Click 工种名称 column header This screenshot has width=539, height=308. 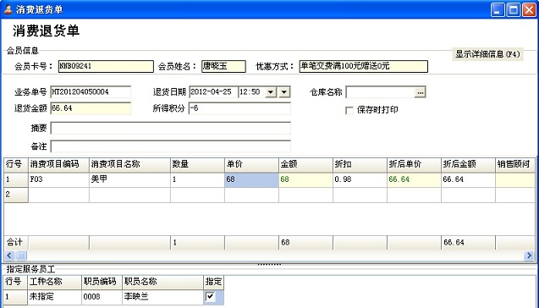54,282
